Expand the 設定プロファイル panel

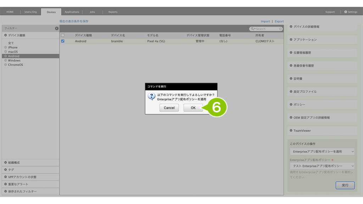click(322, 92)
